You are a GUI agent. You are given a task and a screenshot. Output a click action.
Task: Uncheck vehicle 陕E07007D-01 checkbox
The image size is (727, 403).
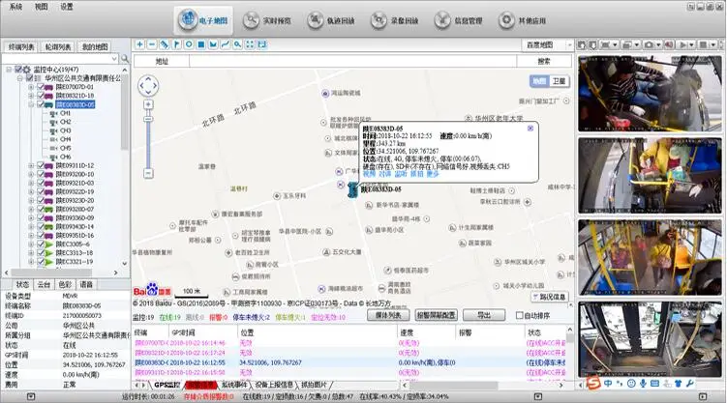[x=41, y=87]
